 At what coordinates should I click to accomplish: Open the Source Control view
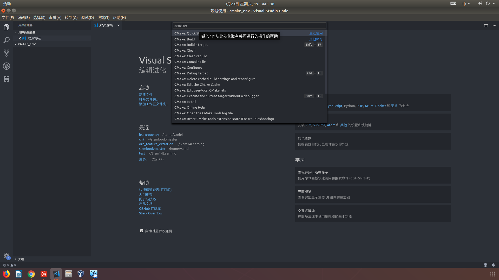point(6,53)
